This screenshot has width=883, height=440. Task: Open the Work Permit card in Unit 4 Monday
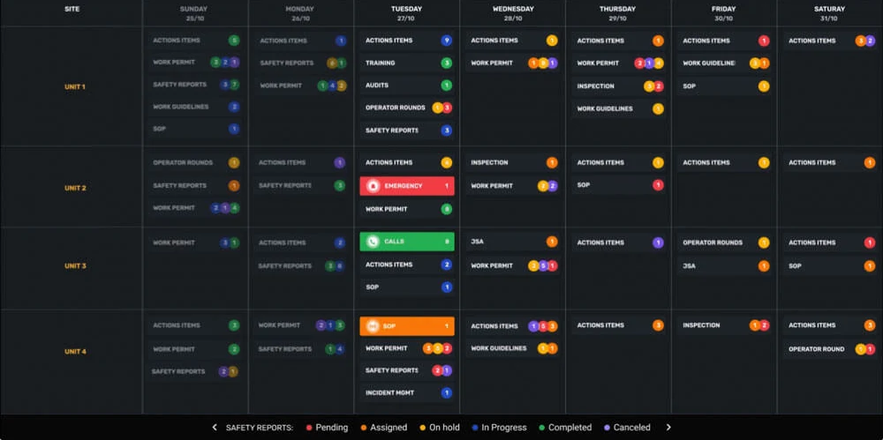pos(301,325)
